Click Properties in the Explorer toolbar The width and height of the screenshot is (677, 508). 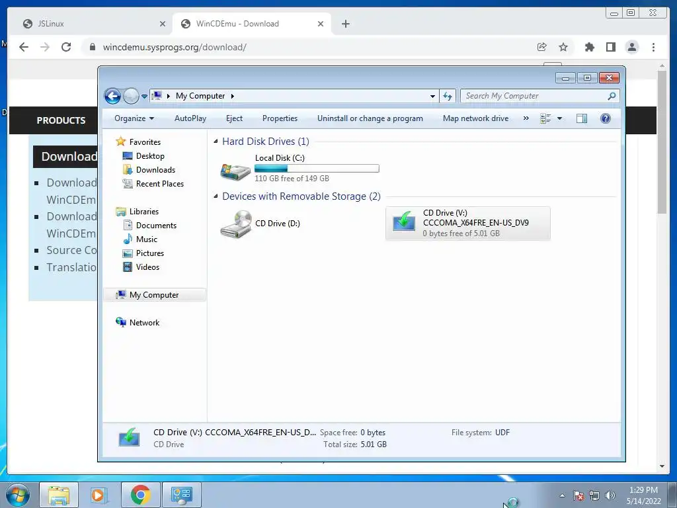(280, 118)
